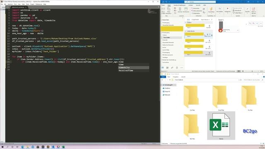Viewport: 265px width, 149px height.
Task: Open the Preferences menu in Sublime Text
Action: 39,4
